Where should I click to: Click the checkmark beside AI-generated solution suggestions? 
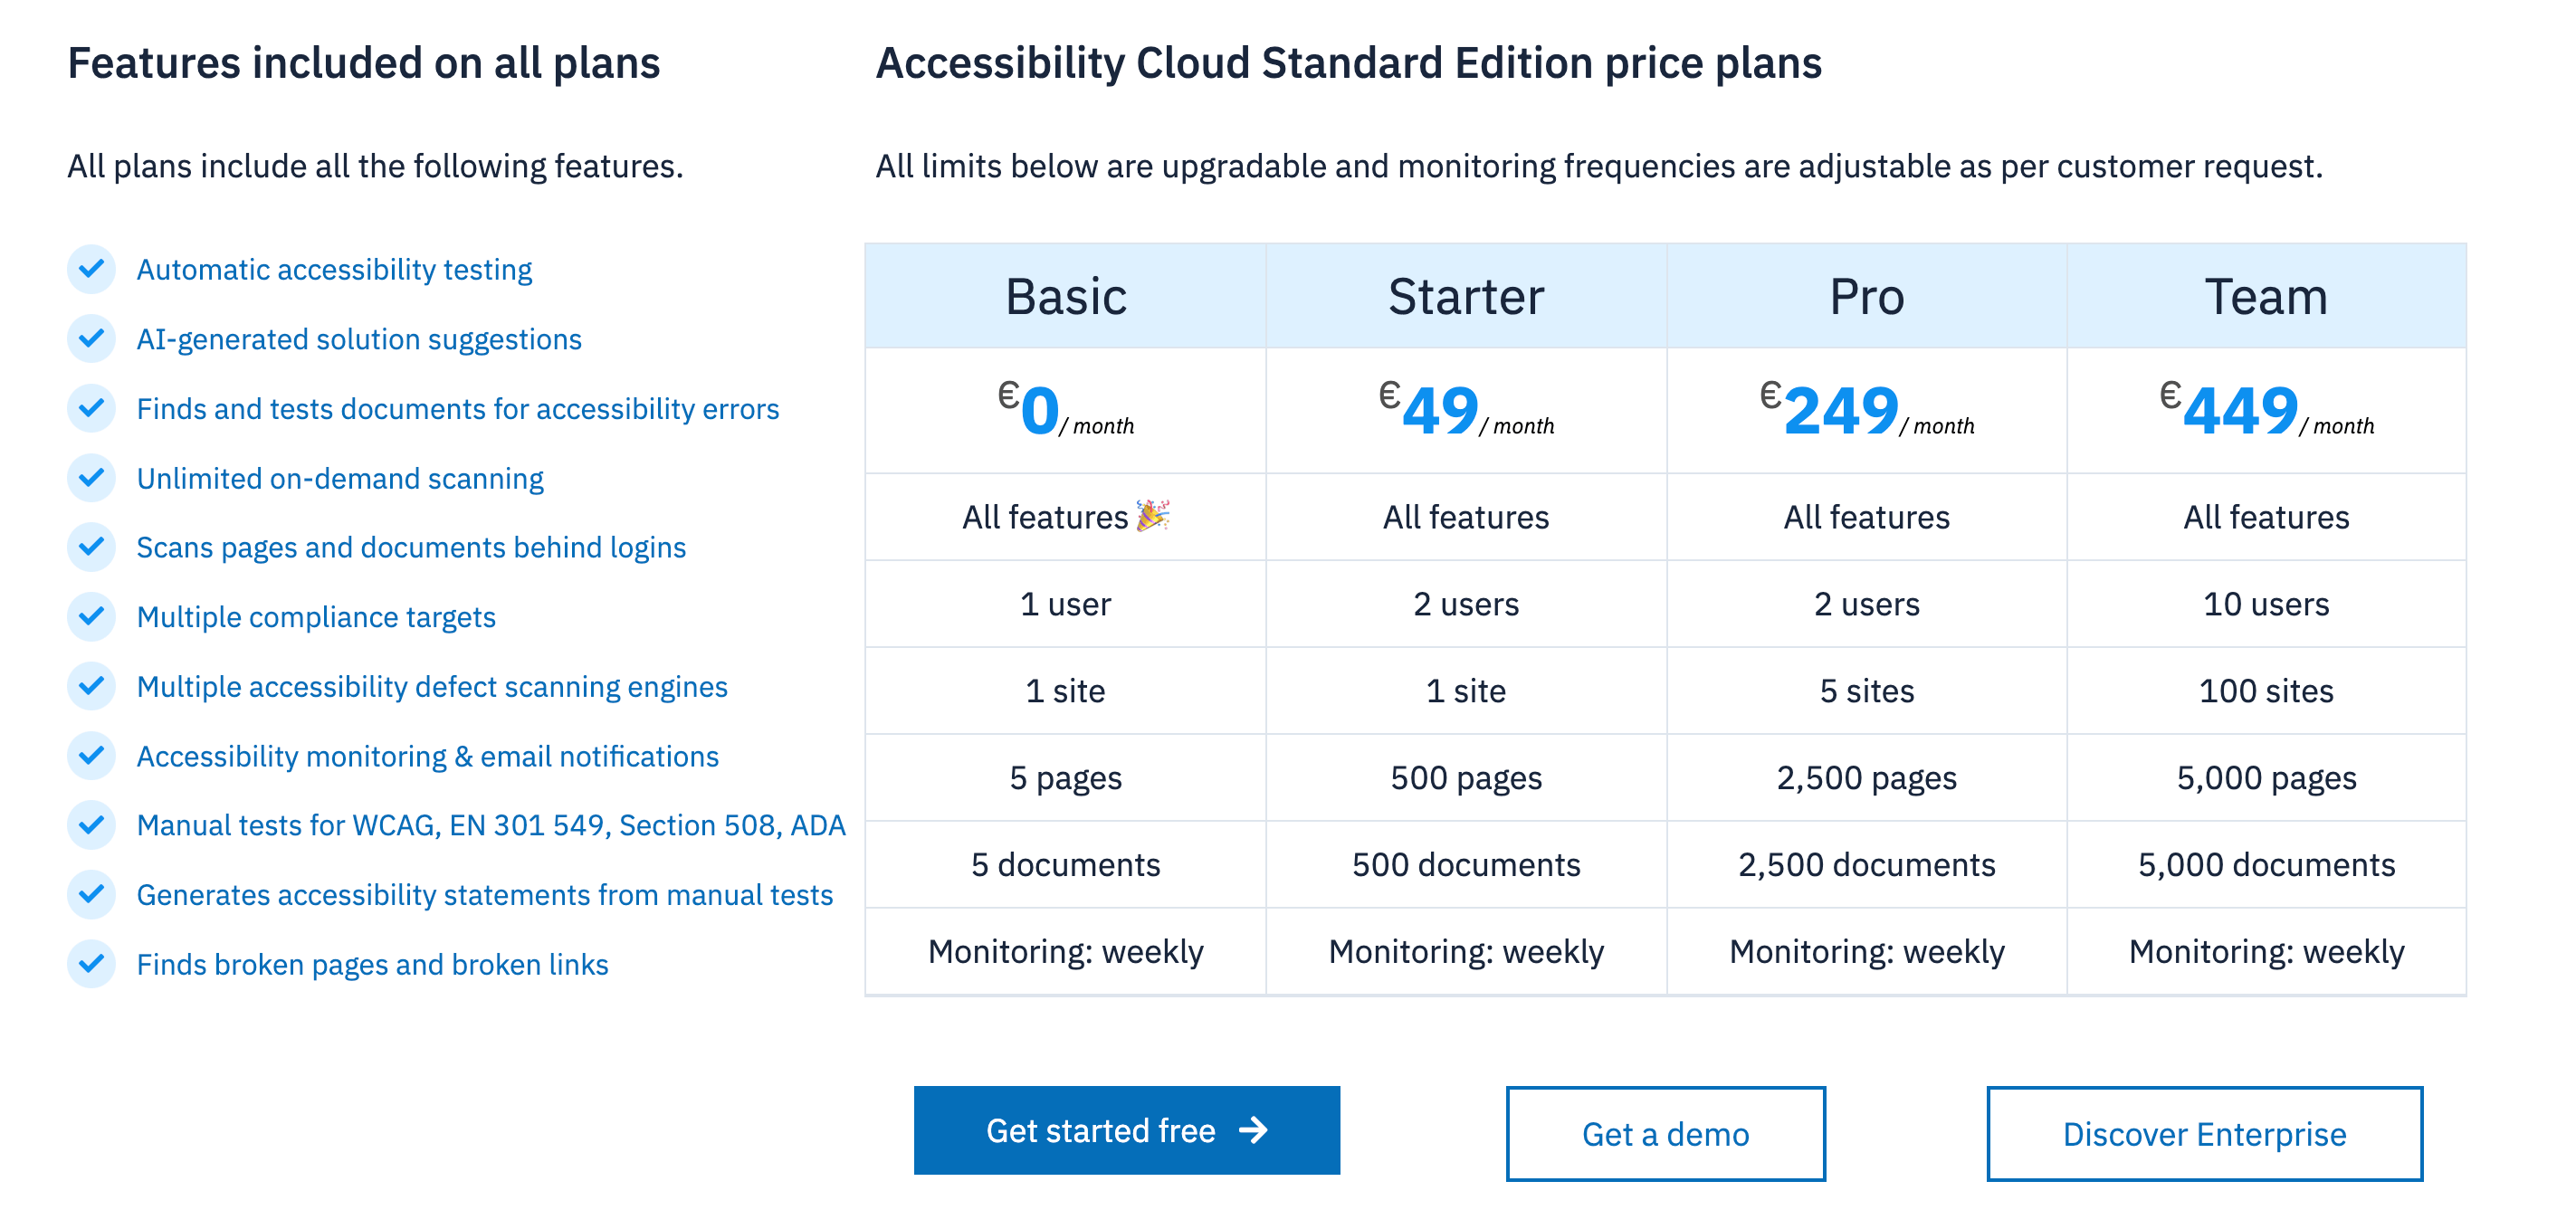[x=92, y=338]
